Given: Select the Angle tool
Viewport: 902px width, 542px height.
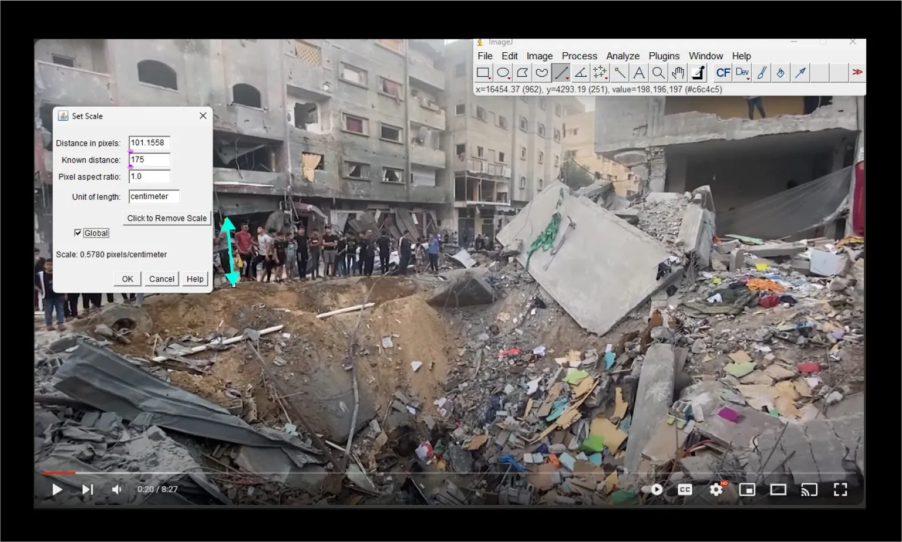Looking at the screenshot, I should pyautogui.click(x=580, y=73).
